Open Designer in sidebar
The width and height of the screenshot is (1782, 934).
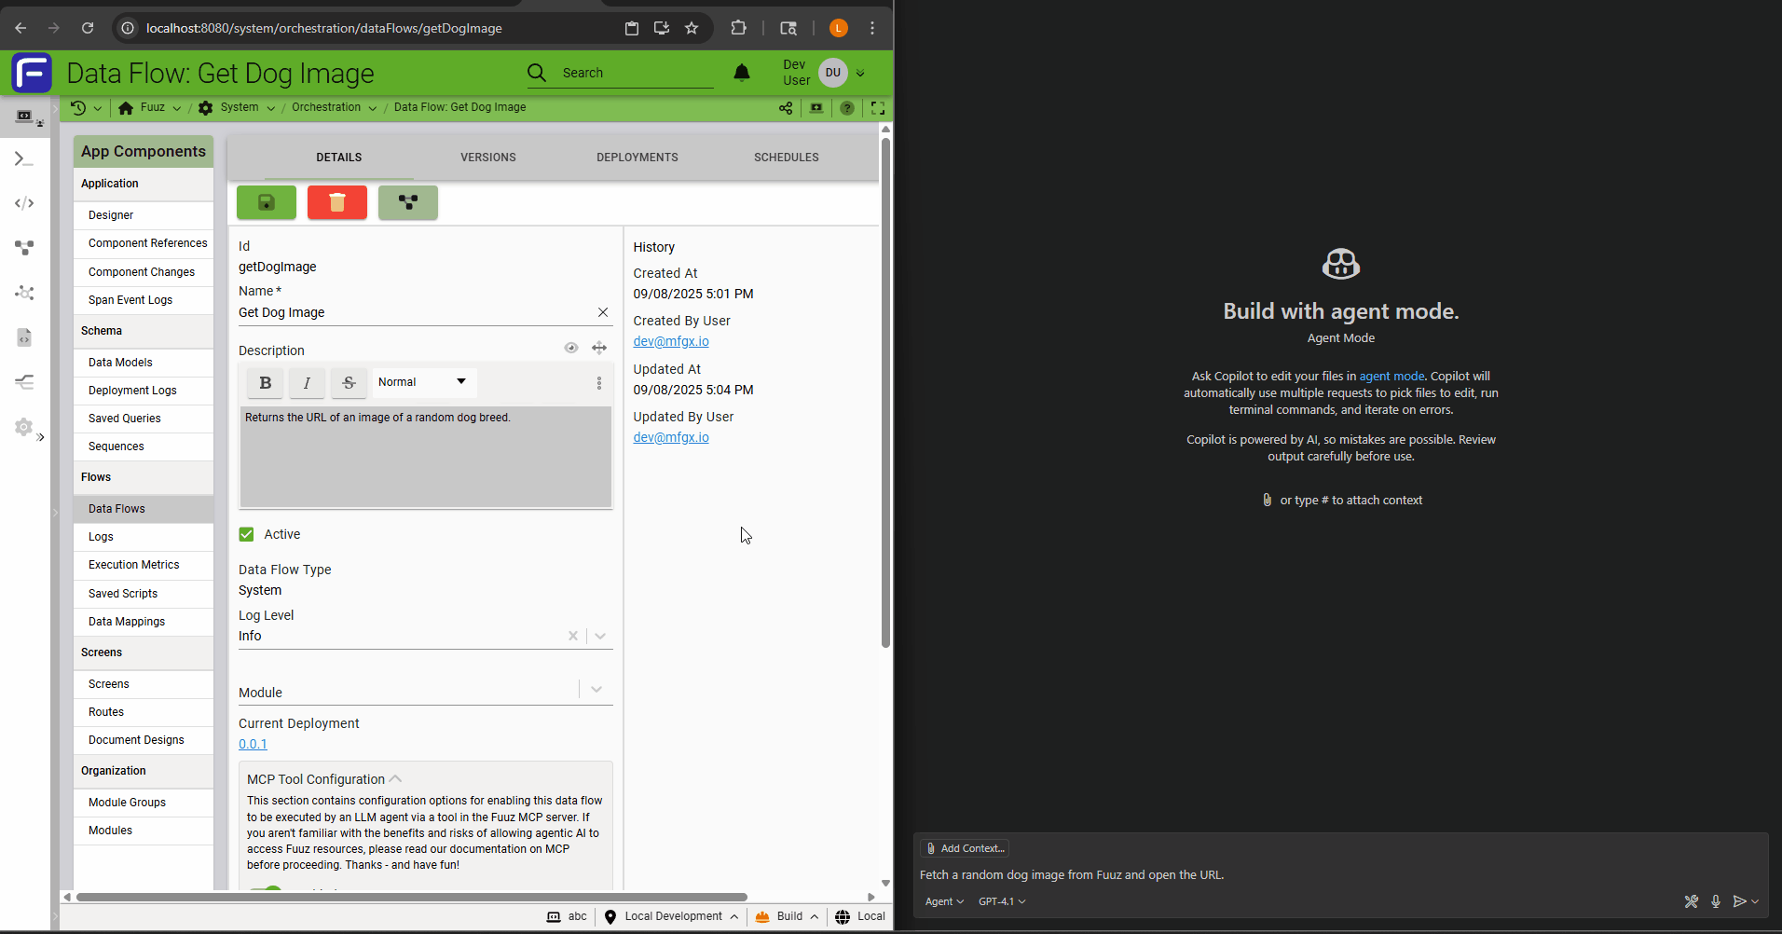click(144, 215)
